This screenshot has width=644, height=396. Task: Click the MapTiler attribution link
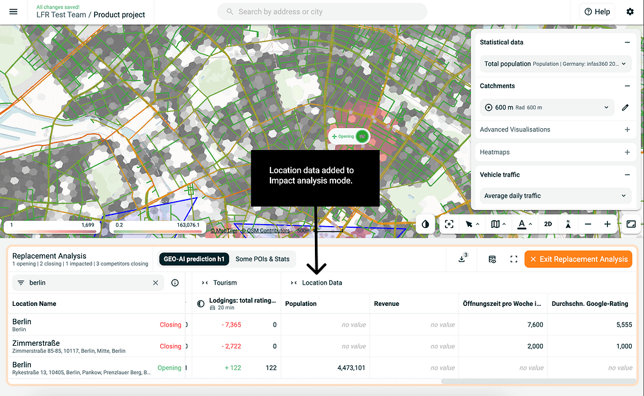(x=224, y=231)
